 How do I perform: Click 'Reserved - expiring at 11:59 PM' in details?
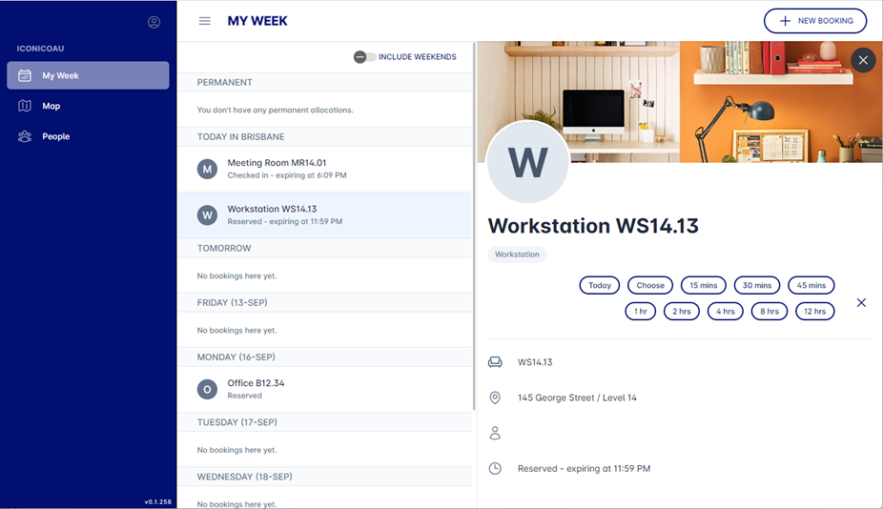[x=584, y=468]
